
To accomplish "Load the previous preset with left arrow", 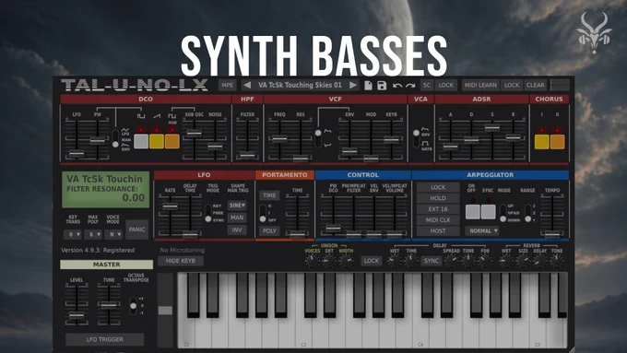I will click(247, 85).
